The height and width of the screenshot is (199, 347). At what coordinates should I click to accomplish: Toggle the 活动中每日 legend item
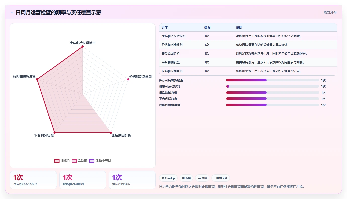click(100, 161)
